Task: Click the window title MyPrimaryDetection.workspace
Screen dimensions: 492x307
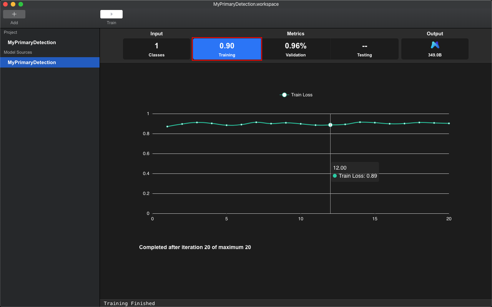Action: click(x=246, y=4)
